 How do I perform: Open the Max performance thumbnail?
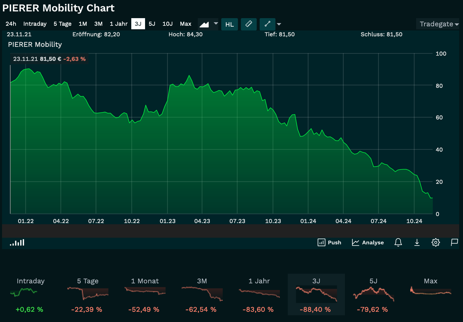click(430, 294)
